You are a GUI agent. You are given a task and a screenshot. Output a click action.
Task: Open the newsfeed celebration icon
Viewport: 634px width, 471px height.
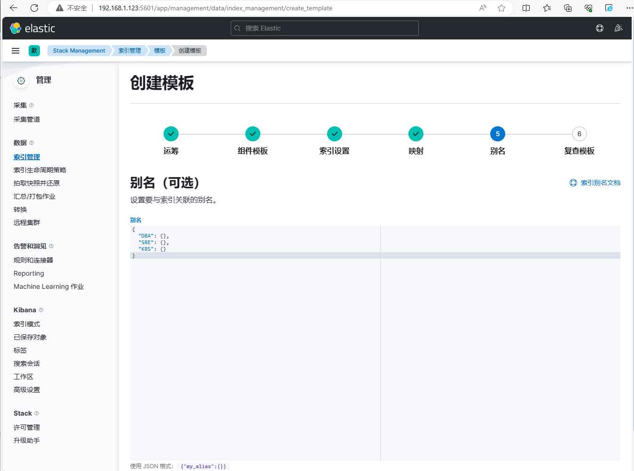point(618,28)
